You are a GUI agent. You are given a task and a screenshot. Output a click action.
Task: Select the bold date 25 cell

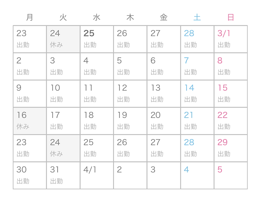[x=97, y=39]
